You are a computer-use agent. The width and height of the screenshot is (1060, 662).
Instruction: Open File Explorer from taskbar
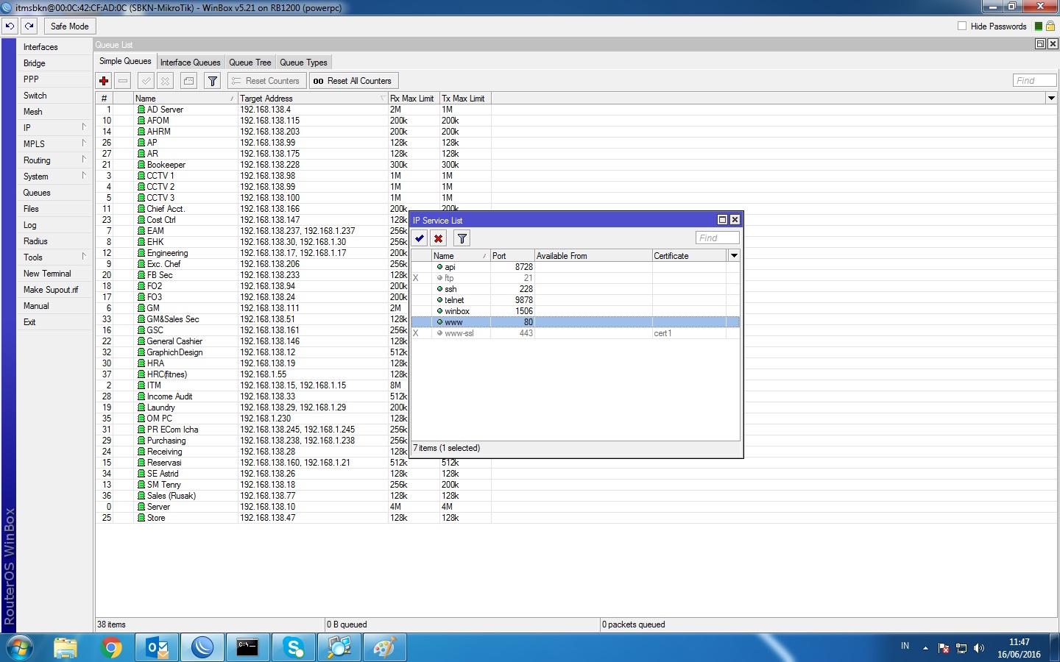point(66,648)
